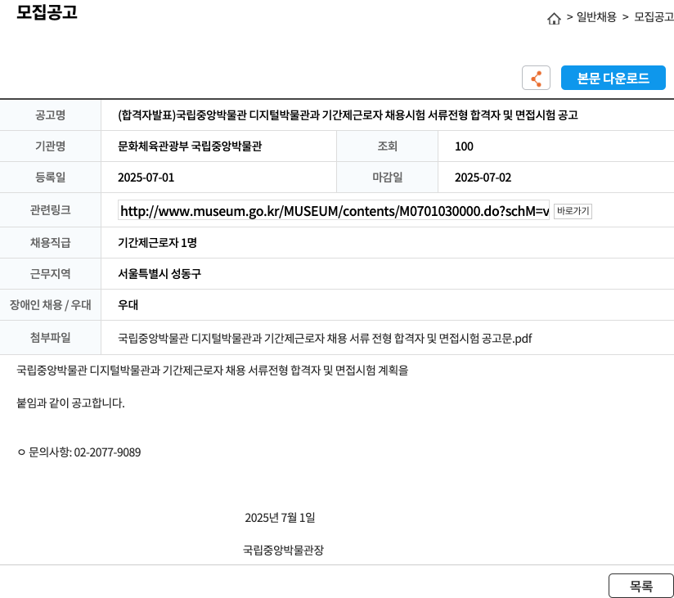
Task: Click the 조회 label
Action: pyautogui.click(x=387, y=146)
